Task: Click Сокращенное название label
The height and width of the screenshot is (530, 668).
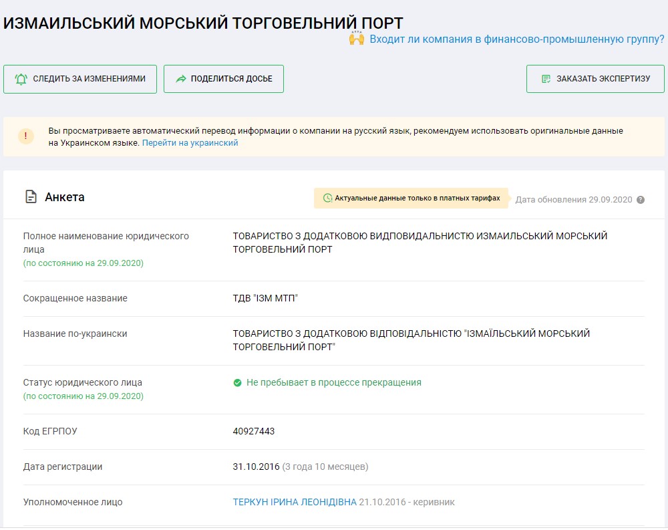Action: coord(75,298)
